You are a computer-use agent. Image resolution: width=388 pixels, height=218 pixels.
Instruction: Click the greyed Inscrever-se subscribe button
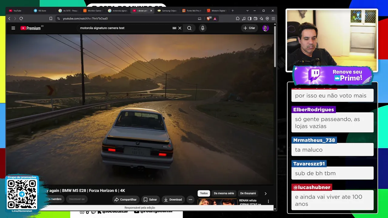tap(77, 199)
